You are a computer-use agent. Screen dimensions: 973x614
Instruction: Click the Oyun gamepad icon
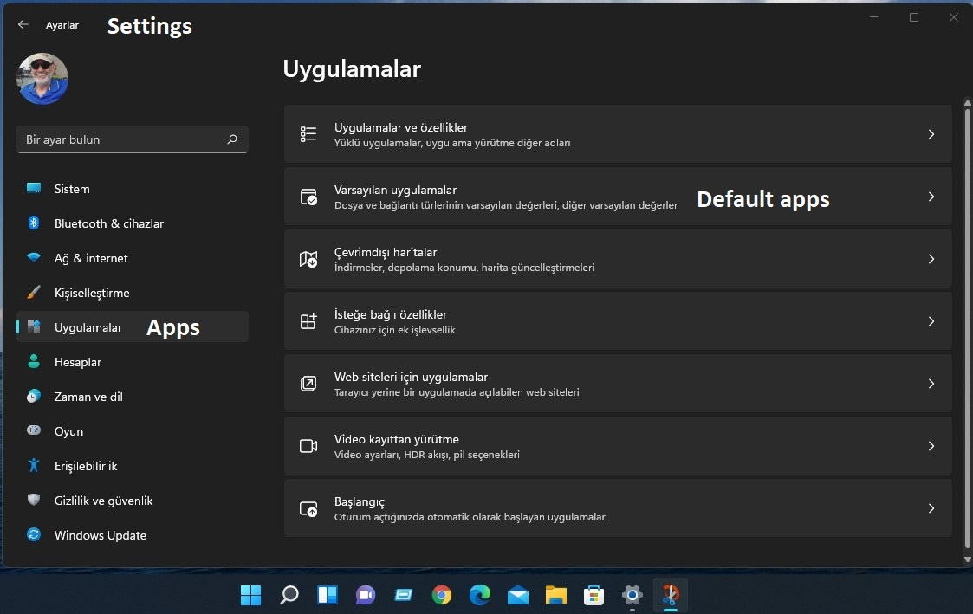tap(34, 430)
